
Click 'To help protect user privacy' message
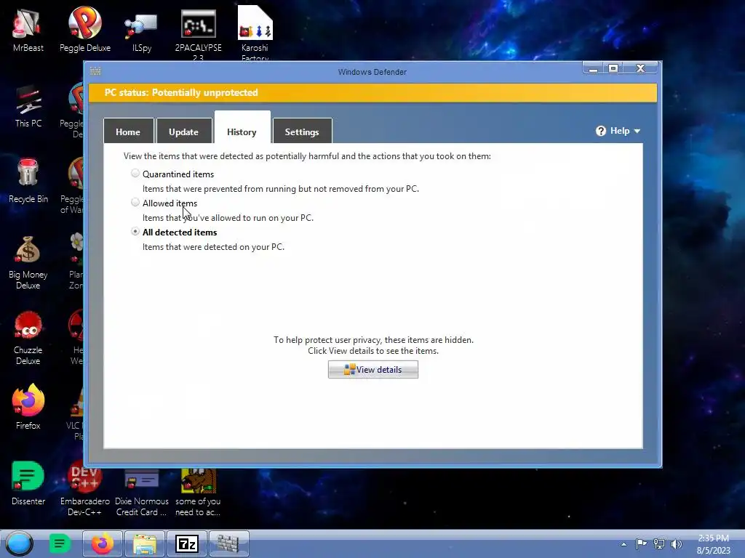click(373, 345)
